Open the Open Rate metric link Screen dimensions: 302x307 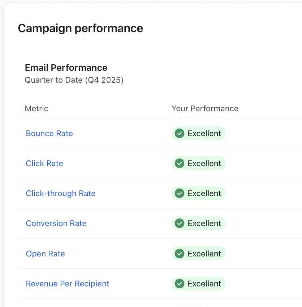coord(45,254)
